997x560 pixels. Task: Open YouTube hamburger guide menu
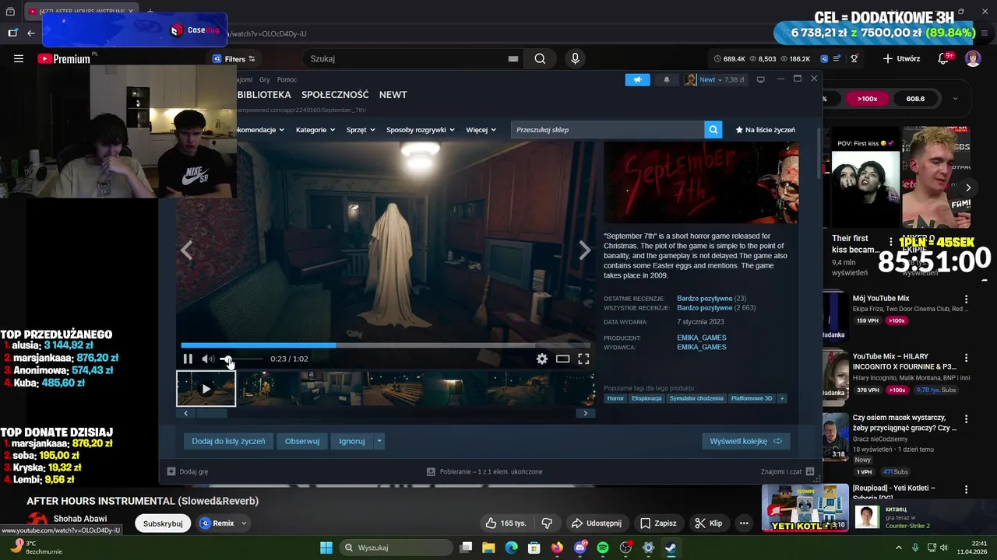pos(19,58)
